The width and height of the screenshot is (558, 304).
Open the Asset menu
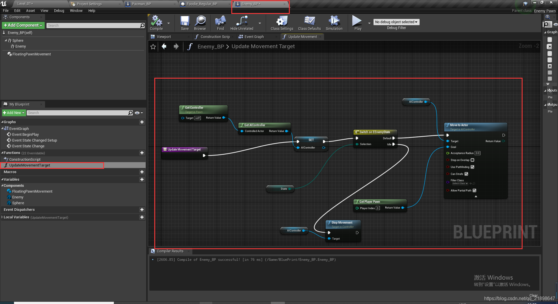[x=30, y=11]
